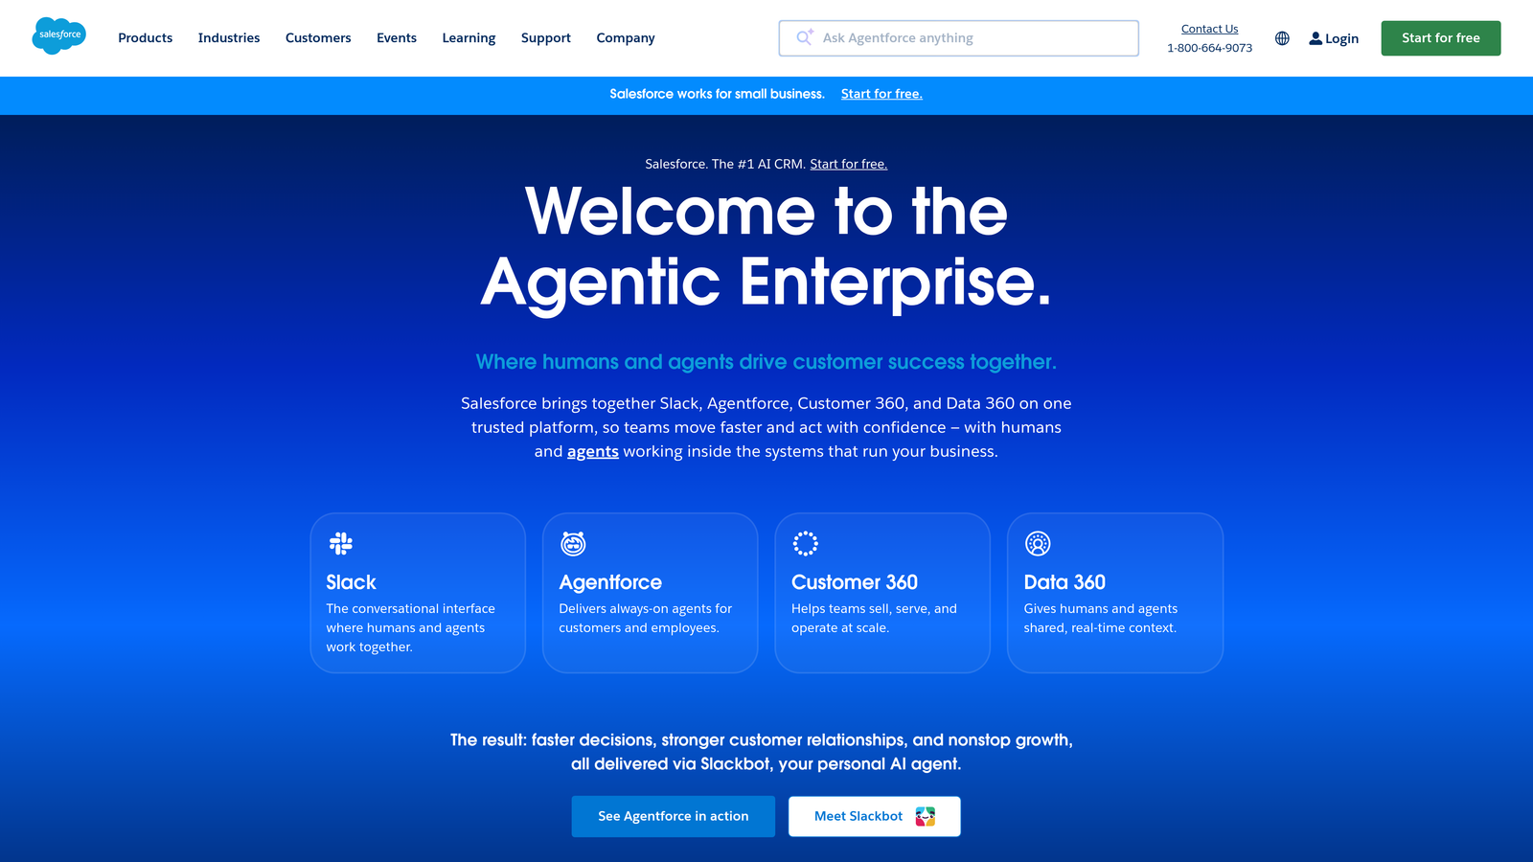Select the Slack icon on its card

pyautogui.click(x=341, y=543)
